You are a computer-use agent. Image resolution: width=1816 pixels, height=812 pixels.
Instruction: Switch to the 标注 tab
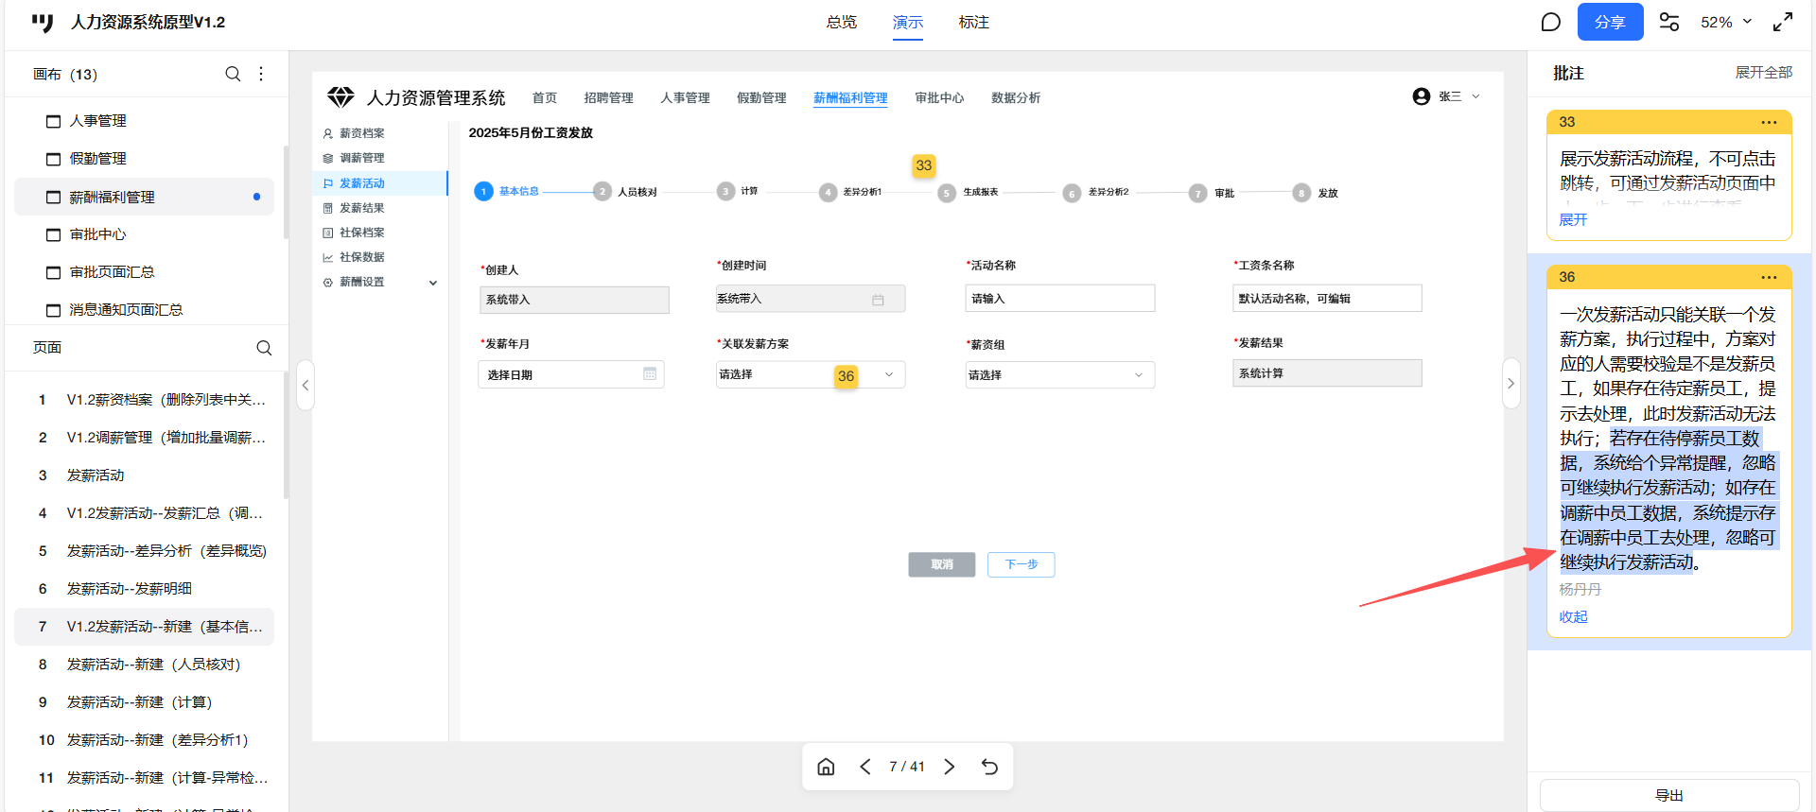click(973, 22)
